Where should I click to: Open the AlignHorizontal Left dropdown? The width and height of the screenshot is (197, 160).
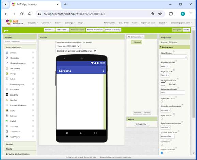[165, 66]
